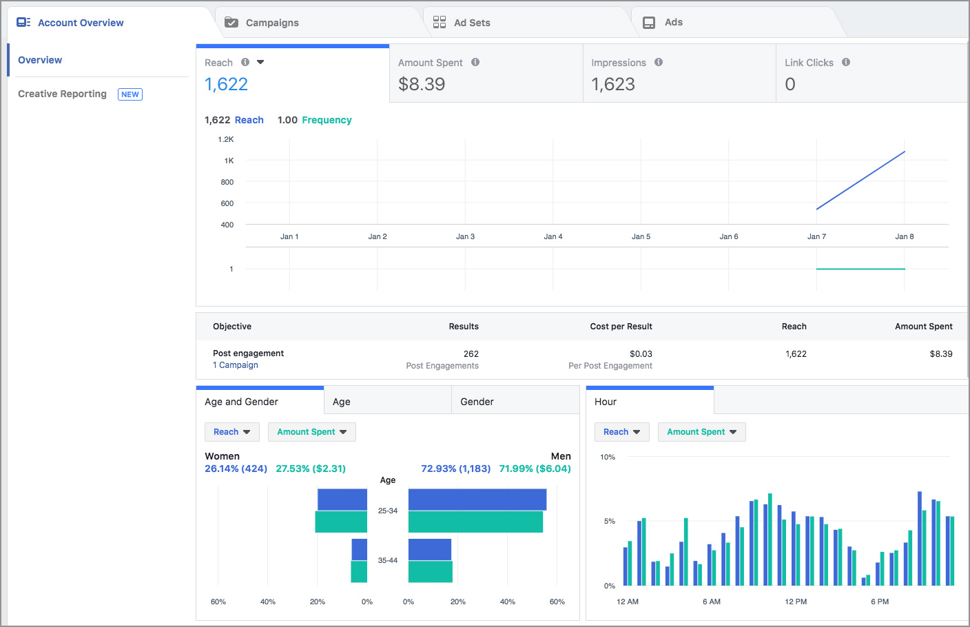Click the Ads tab icon
The image size is (970, 627).
tap(649, 22)
